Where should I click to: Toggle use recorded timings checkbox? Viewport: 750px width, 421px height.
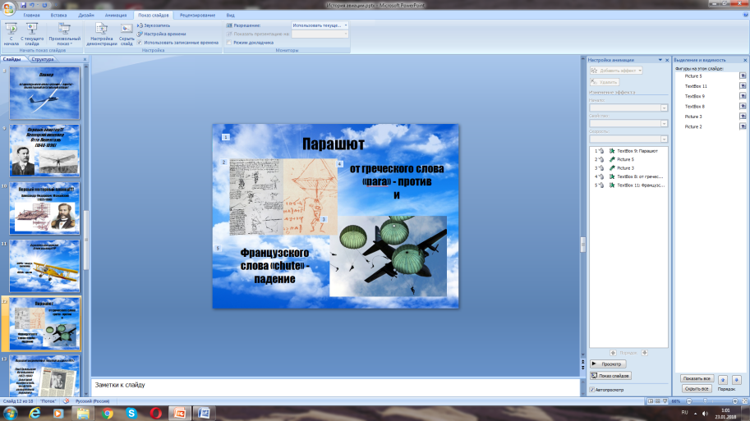[140, 43]
